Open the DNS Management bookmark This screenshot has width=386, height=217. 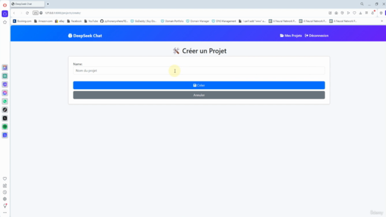(x=224, y=21)
